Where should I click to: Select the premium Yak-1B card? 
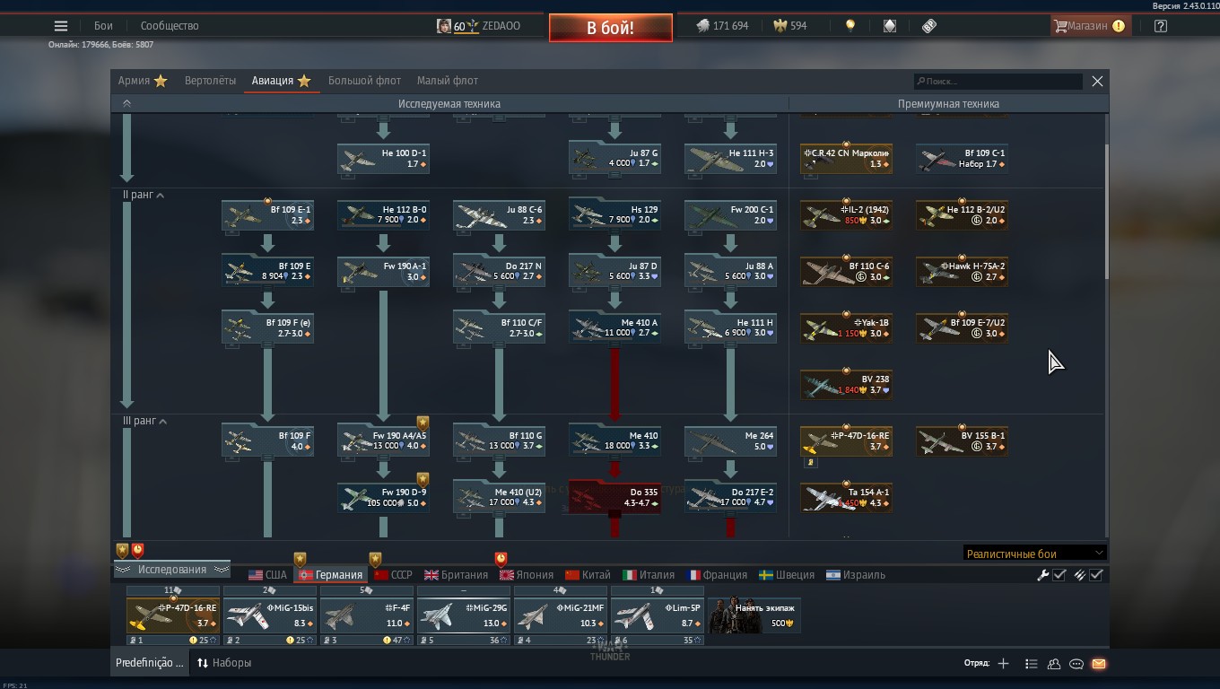coord(846,328)
